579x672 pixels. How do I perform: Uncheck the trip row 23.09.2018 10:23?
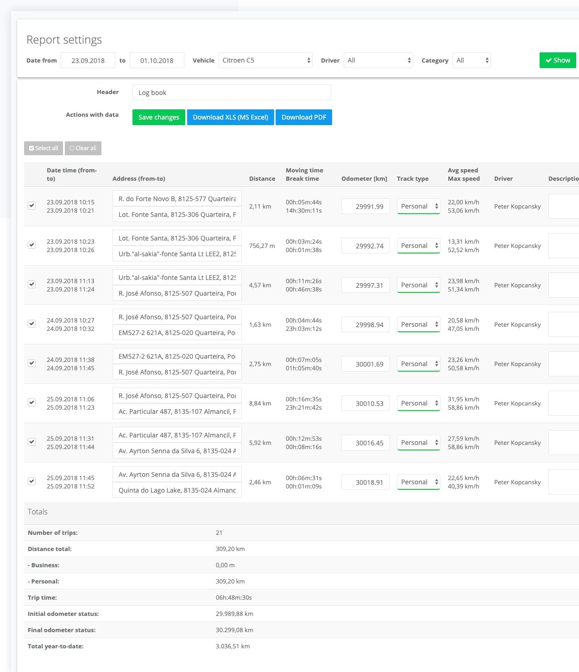[x=32, y=245]
